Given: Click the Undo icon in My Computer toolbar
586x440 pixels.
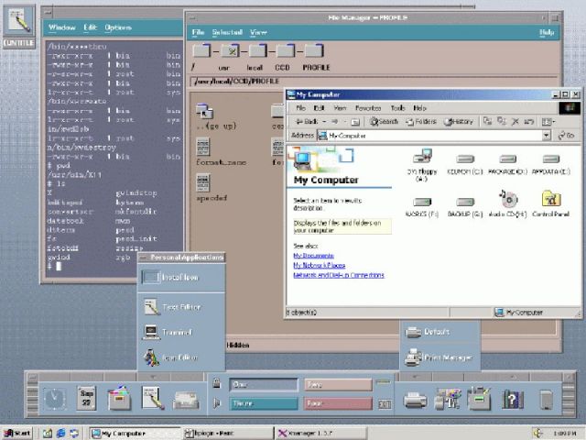Looking at the screenshot, I should click(x=529, y=122).
